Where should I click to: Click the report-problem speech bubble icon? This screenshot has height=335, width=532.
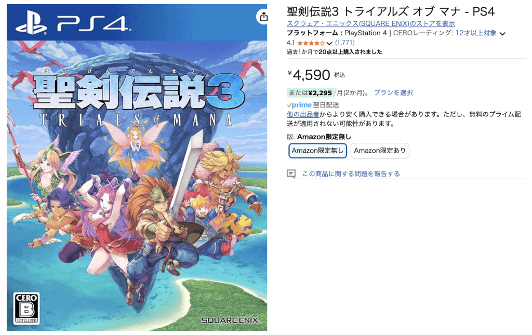(x=291, y=173)
